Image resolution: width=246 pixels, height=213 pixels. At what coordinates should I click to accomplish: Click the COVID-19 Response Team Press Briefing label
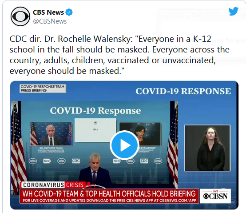43,88
